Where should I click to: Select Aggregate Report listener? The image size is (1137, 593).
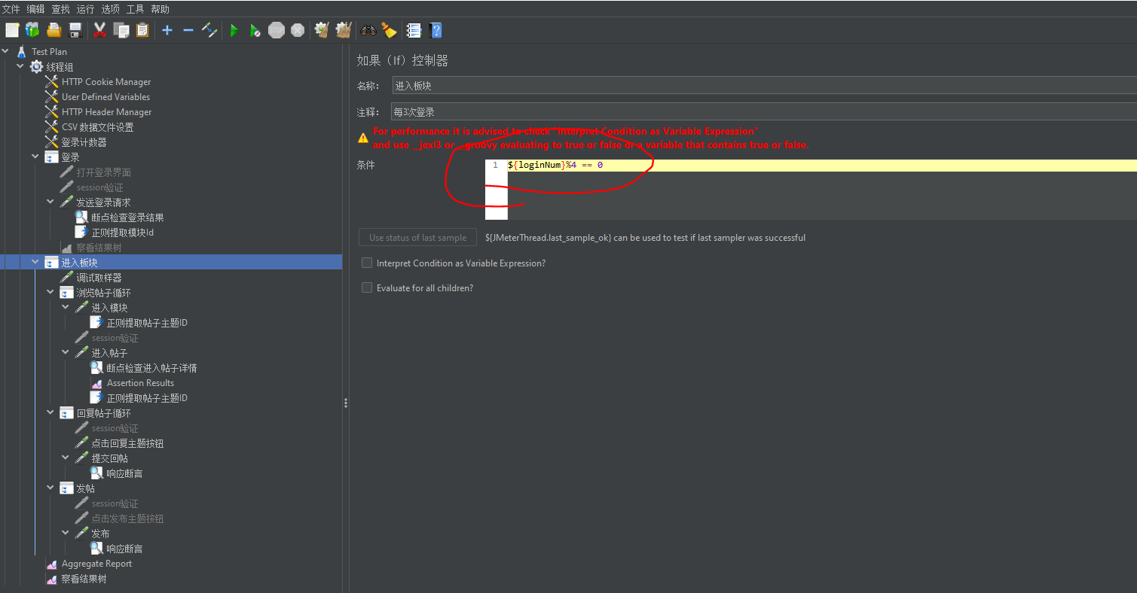(x=96, y=564)
